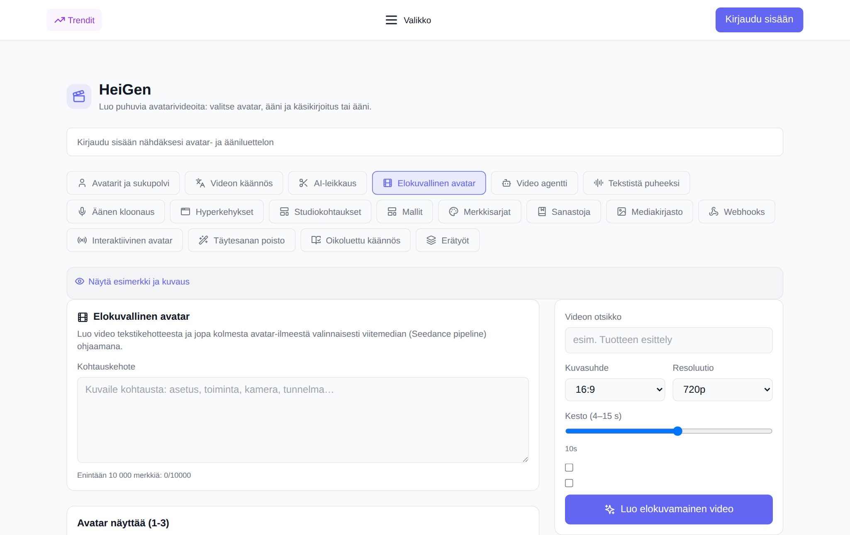Click the "Kesto (4–15 s)" label
Image resolution: width=850 pixels, height=535 pixels.
point(593,416)
